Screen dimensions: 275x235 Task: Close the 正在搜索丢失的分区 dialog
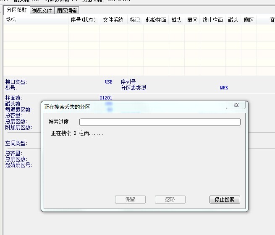point(236,105)
